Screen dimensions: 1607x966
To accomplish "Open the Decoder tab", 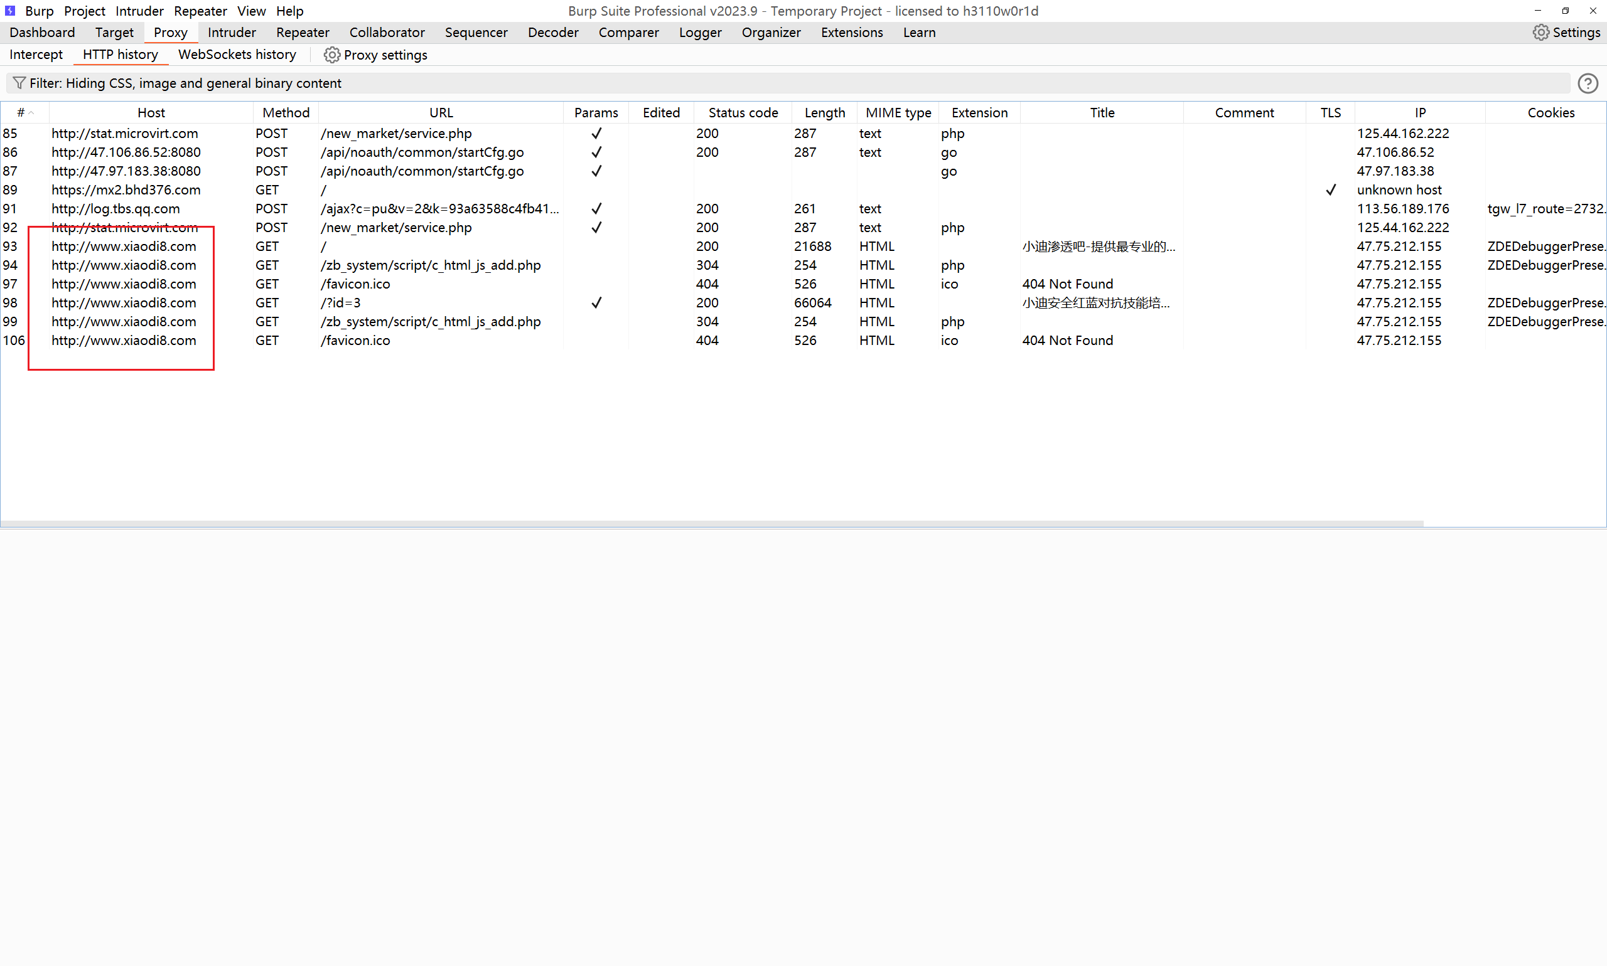I will tap(552, 32).
